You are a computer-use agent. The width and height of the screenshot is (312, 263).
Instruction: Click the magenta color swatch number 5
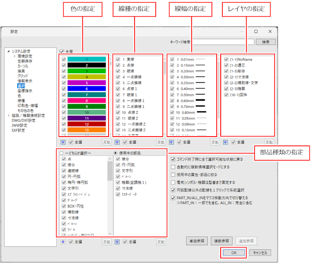pos(86,82)
